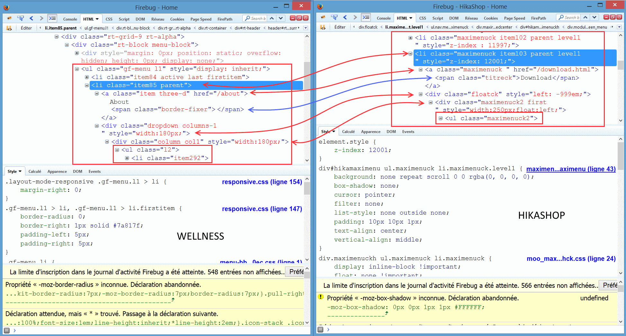Switch to Cookies tab in HikaShop window
The width and height of the screenshot is (626, 336).
coord(491,18)
